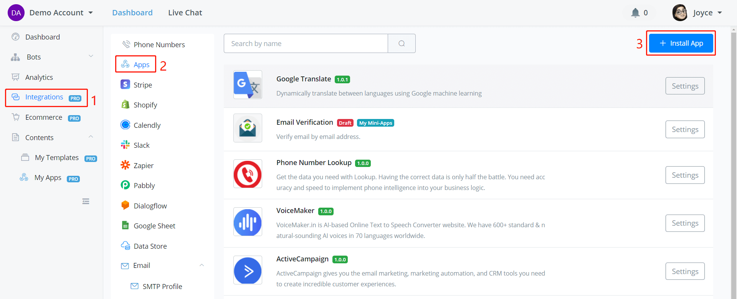
Task: Click the Calendly logo icon
Action: click(x=125, y=125)
